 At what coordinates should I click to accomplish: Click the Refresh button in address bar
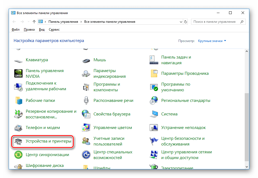point(186,22)
